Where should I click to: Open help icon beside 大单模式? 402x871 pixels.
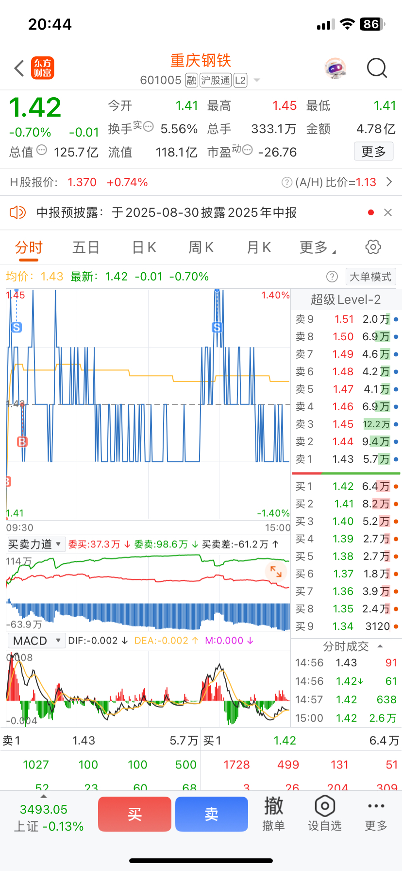click(332, 277)
